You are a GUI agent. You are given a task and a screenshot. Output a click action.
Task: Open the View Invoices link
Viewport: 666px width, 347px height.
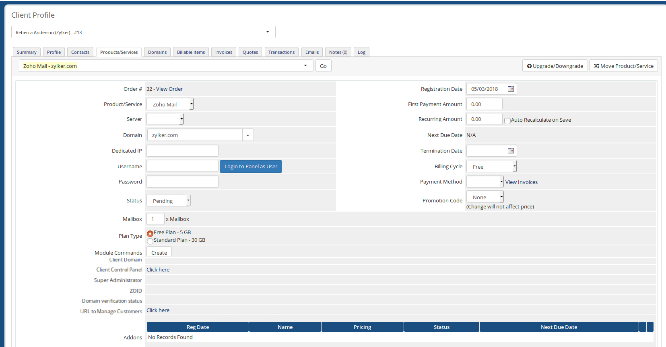[522, 182]
